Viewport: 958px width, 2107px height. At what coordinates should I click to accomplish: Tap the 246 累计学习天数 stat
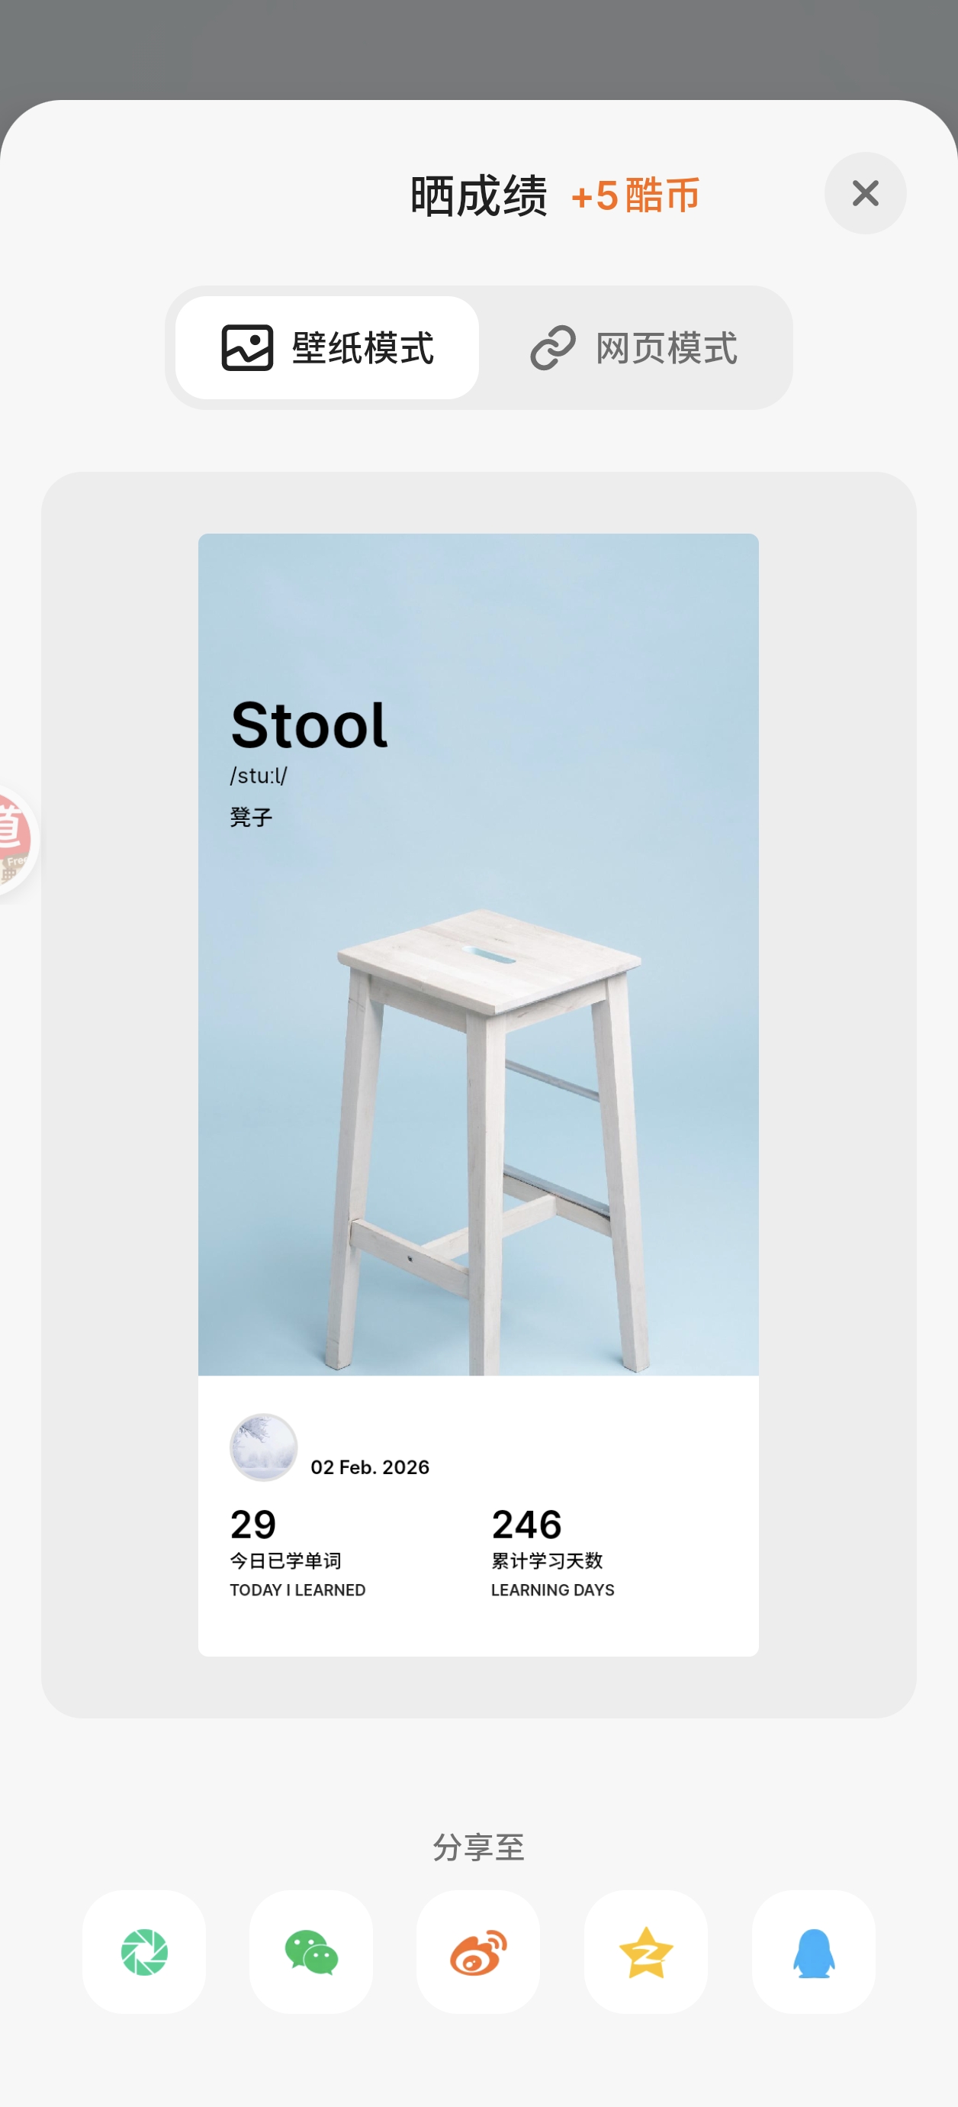click(x=552, y=1551)
